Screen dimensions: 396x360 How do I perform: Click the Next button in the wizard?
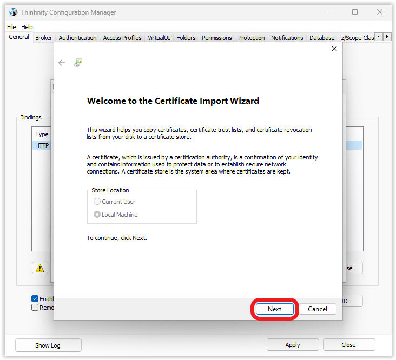(274, 309)
